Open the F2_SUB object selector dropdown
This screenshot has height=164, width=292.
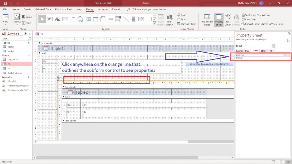(273, 46)
